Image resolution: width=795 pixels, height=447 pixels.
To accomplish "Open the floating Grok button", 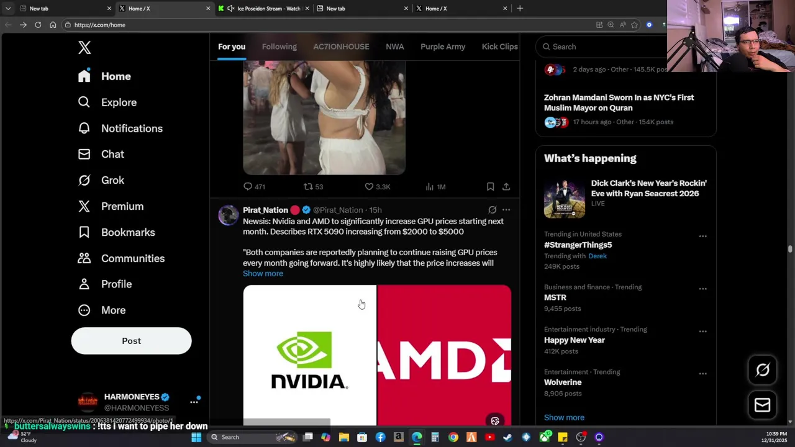I will (763, 370).
